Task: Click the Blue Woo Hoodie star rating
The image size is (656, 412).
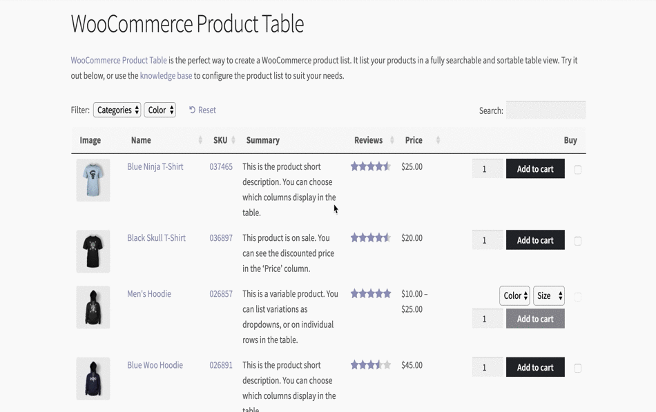Action: pos(370,364)
